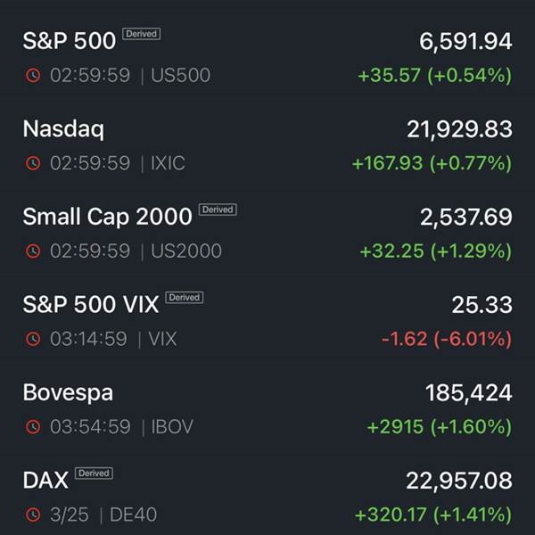Select the Small Cap 2000 index name
The height and width of the screenshot is (535, 535).
click(x=107, y=217)
